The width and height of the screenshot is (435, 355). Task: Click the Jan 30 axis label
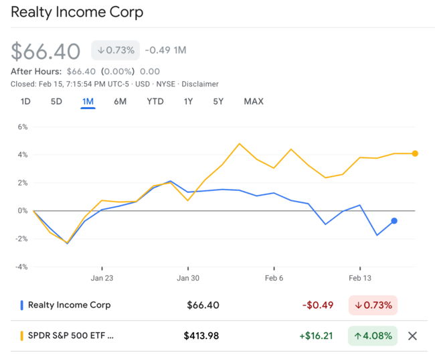188,278
